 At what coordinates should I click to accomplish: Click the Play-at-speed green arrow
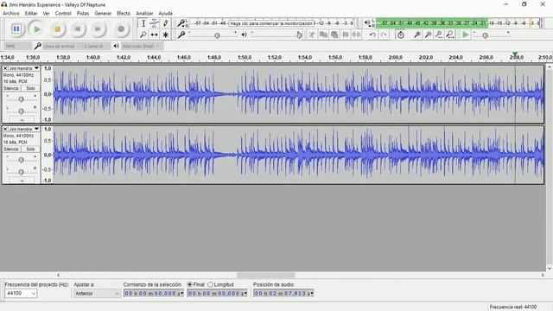(x=466, y=35)
